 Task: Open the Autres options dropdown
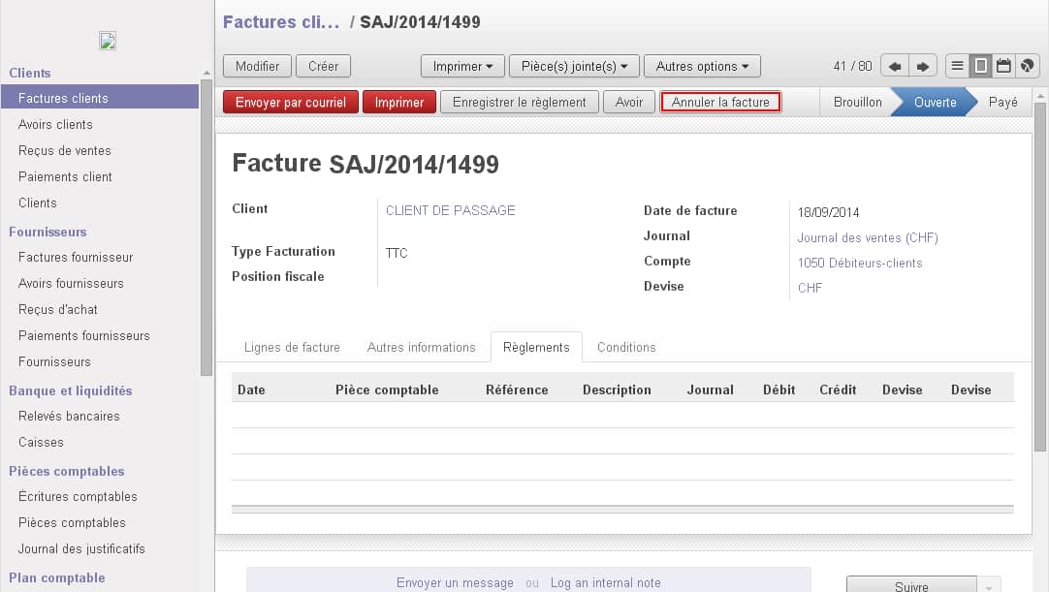click(x=702, y=66)
